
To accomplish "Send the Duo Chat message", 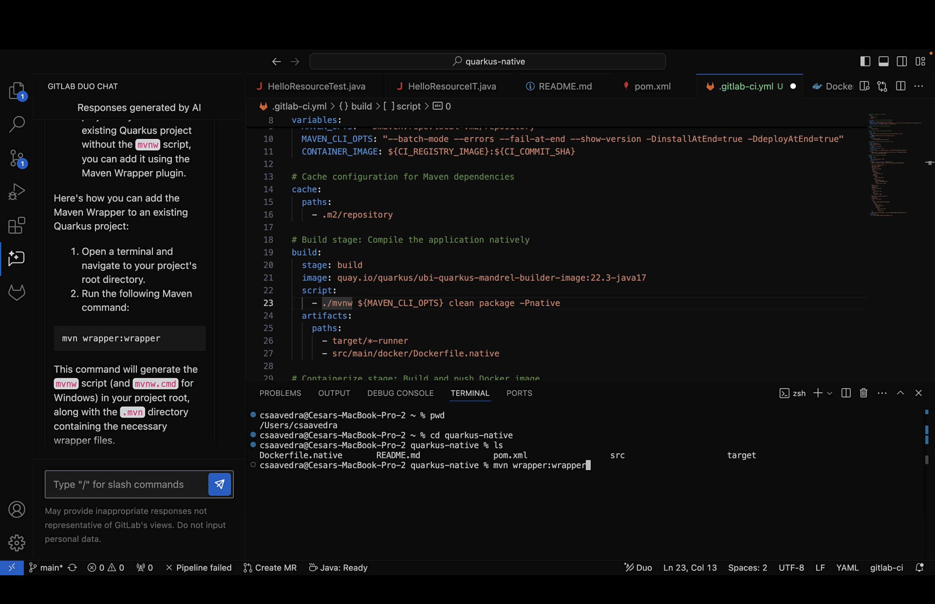I will [x=219, y=484].
